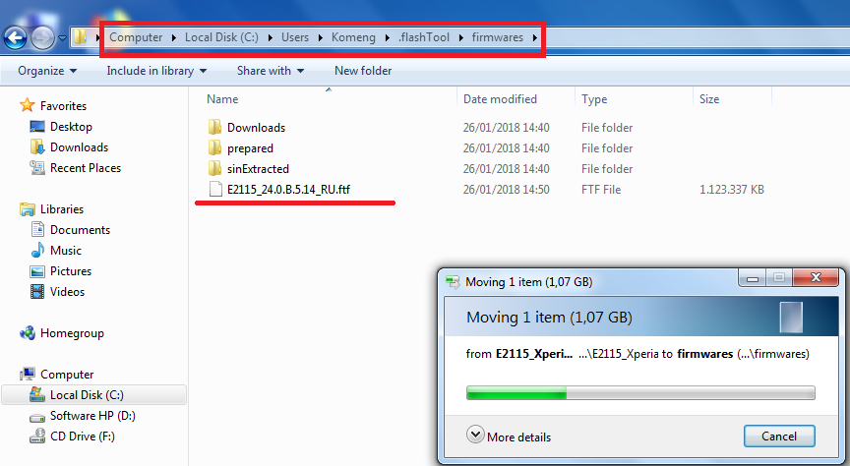Expand the arrow after Computer breadcrumb
850x466 pixels.
pyautogui.click(x=174, y=37)
